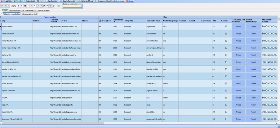This screenshot has width=280, height=128.
Task: Open Vevők with the green star
Action: click(17, 1)
